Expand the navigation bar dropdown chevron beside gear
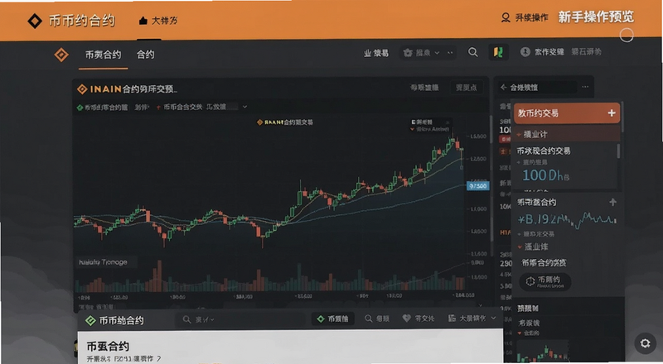 point(438,53)
